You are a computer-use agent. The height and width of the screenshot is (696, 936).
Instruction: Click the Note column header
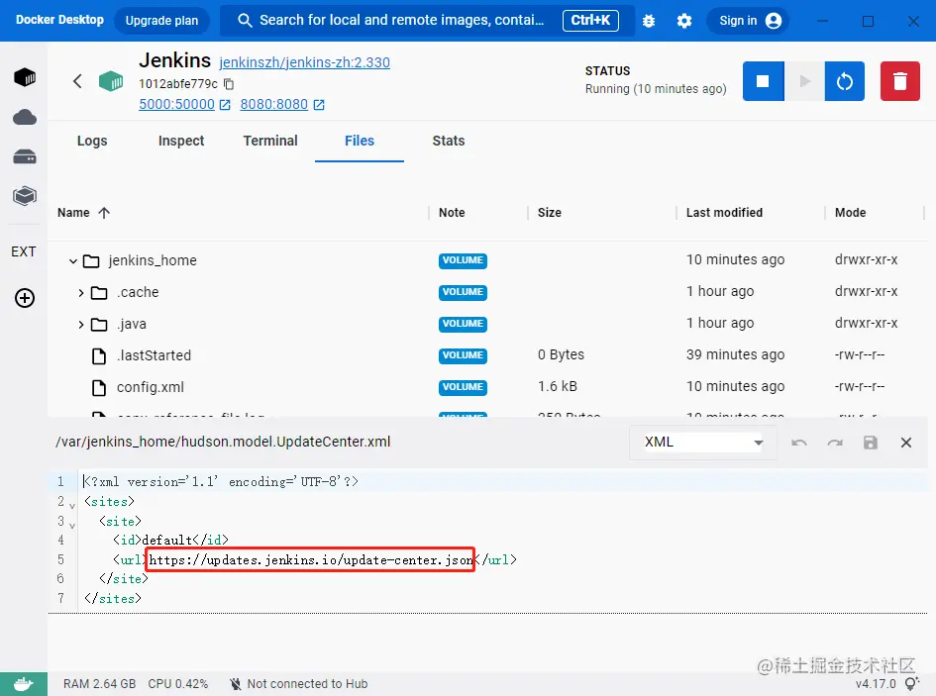click(x=452, y=213)
